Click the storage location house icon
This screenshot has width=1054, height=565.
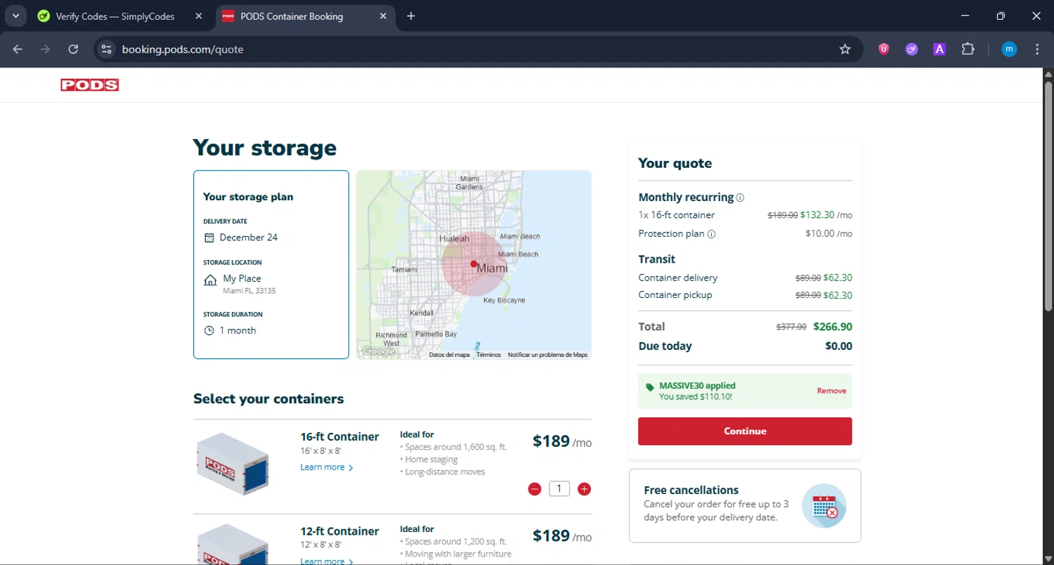[210, 280]
